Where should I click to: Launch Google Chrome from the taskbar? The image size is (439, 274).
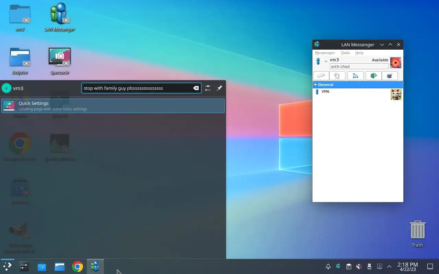click(78, 266)
